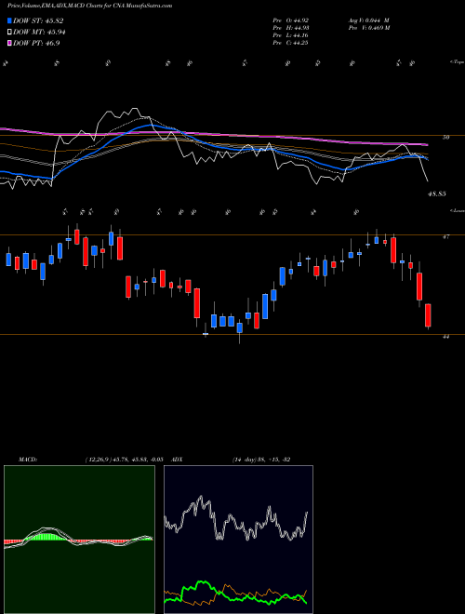
Task: Select the chart title mentioning MunafaSutra.com
Action: [x=89, y=6]
